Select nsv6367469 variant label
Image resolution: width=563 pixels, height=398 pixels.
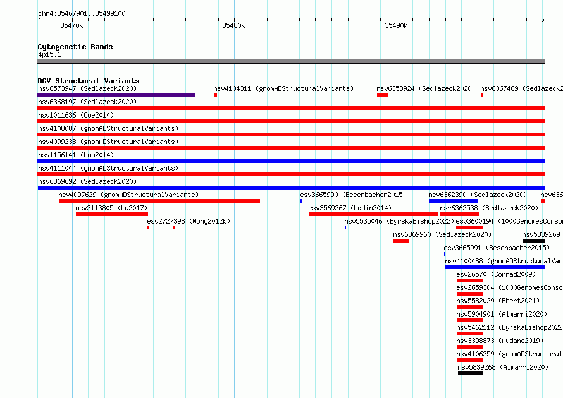coord(521,88)
